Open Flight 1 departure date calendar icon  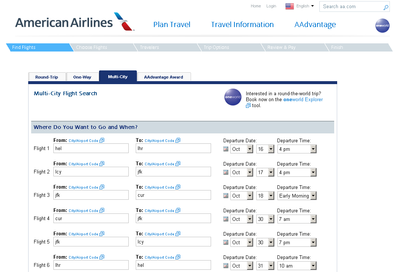point(226,149)
